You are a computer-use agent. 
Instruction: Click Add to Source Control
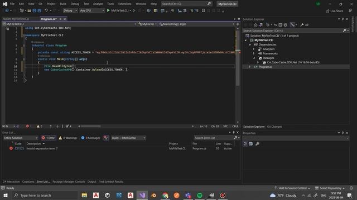tap(292, 188)
